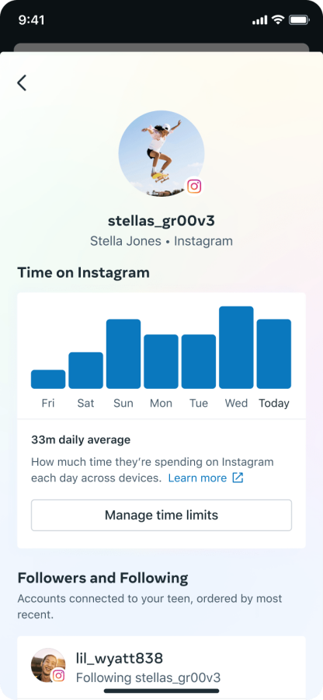The height and width of the screenshot is (700, 323).
Task: Click the Manage time limits button
Action: click(x=161, y=515)
